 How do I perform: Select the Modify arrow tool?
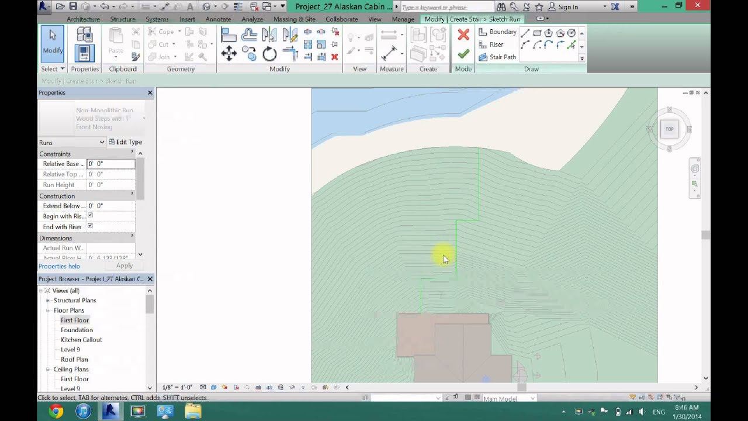[x=53, y=44]
